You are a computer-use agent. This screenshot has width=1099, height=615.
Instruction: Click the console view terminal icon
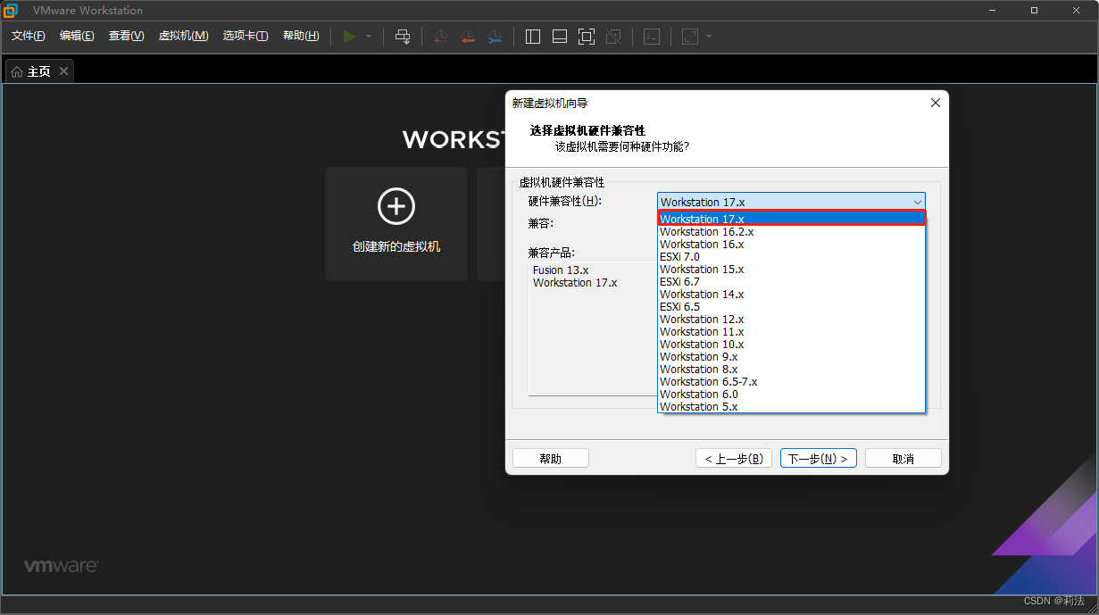click(653, 37)
